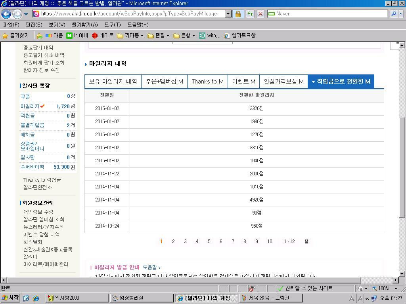Open the 적립금 sidebar link
This screenshot has width=406, height=304.
27,116
